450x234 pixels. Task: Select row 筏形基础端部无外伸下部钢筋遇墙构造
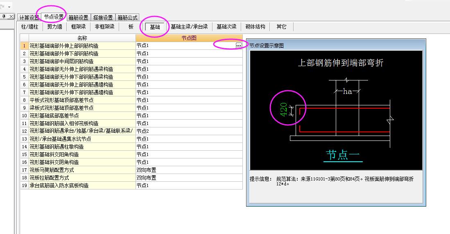tap(82, 92)
